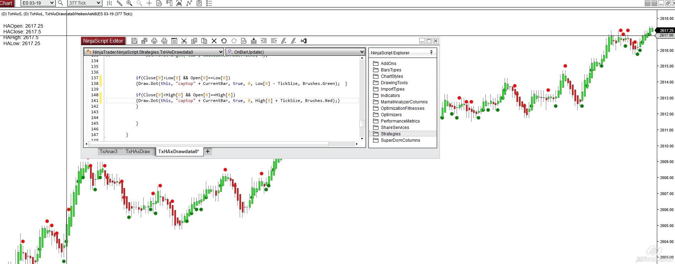Paste code from clipboard
This screenshot has height=264, width=675.
(x=204, y=41)
